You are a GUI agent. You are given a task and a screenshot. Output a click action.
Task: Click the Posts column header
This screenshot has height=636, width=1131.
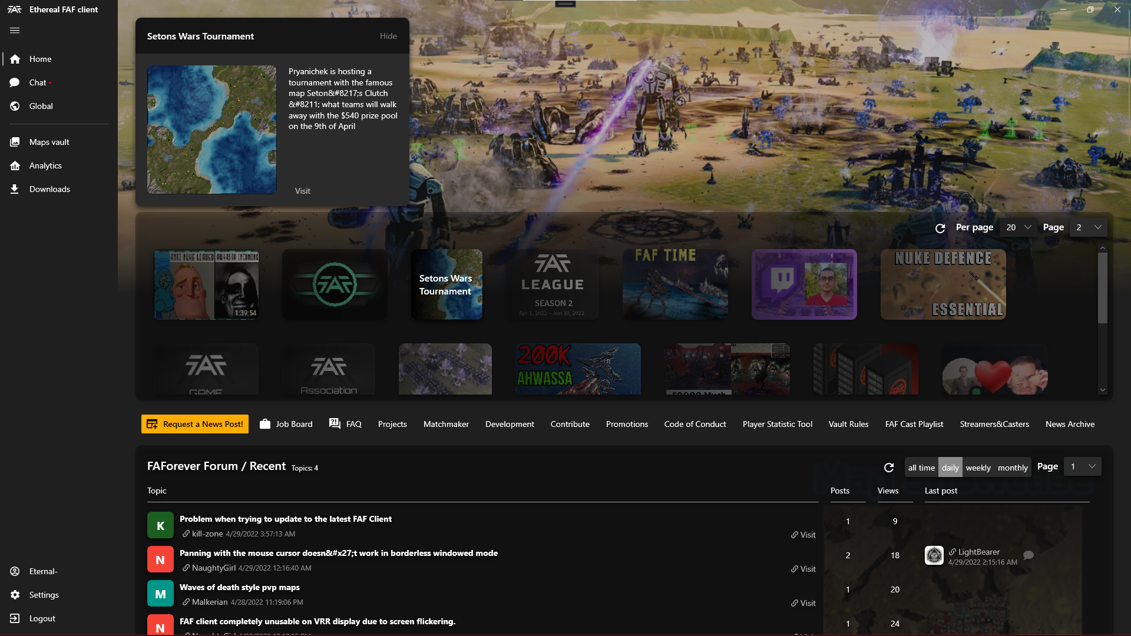(840, 491)
